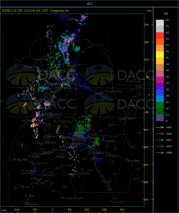Click the Sosneado map label

(x=34, y=156)
